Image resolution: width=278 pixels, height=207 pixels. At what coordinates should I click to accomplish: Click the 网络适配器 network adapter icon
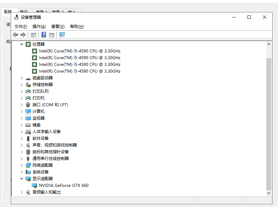[x=28, y=165]
